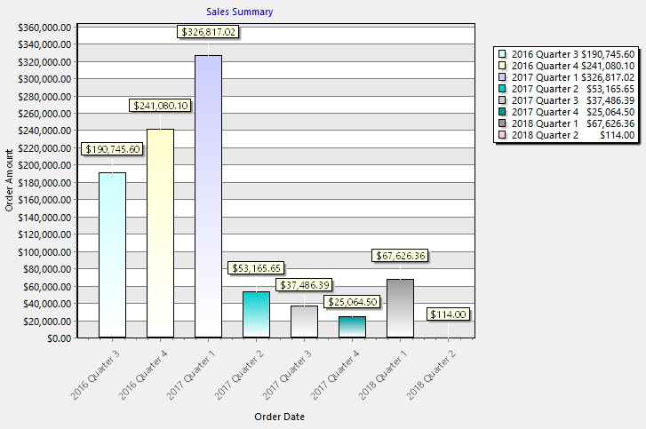The image size is (646, 429).
Task: Select the 2017 Quarter 1 bar in chart
Action: click(x=208, y=195)
